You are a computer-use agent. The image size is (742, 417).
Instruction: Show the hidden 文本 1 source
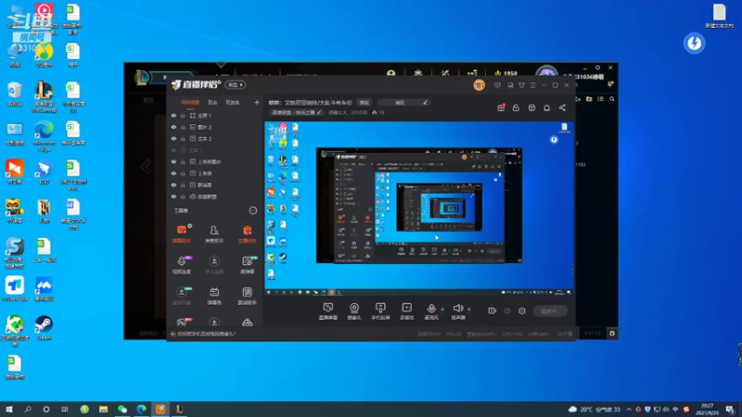pyautogui.click(x=173, y=150)
